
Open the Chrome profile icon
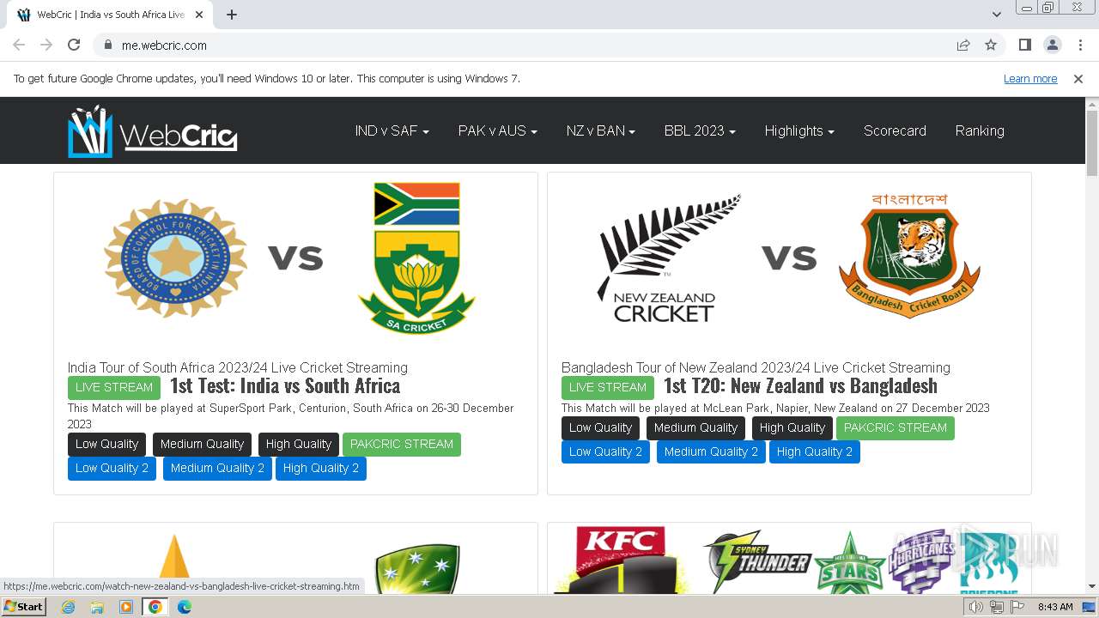click(x=1053, y=45)
